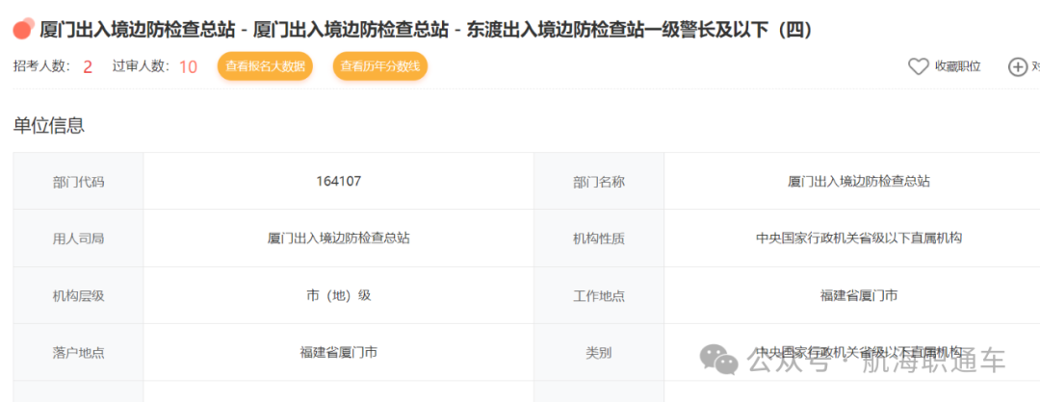Click the 工作地点 label cell

pyautogui.click(x=599, y=295)
